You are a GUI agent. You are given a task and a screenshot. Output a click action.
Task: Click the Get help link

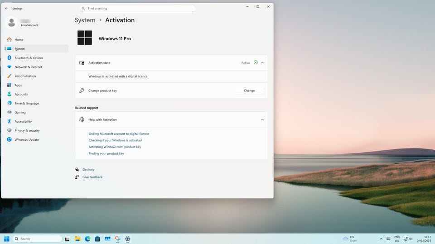pyautogui.click(x=88, y=169)
